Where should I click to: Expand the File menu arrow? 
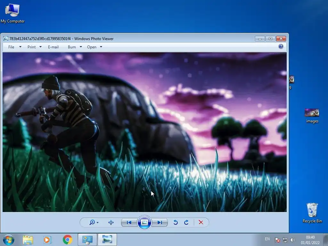(x=20, y=47)
